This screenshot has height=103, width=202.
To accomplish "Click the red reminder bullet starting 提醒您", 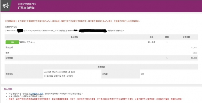I will [x=96, y=99].
